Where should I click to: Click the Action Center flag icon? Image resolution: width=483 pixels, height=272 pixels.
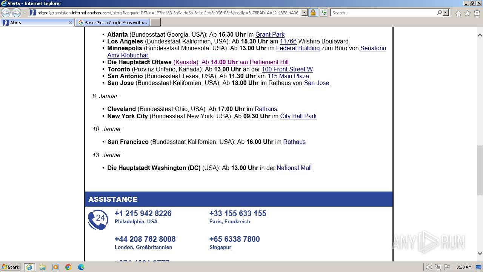pos(447,267)
